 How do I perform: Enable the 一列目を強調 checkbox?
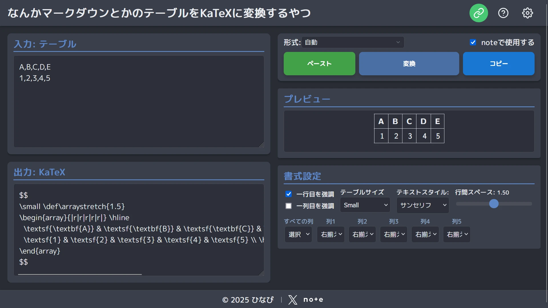point(289,206)
